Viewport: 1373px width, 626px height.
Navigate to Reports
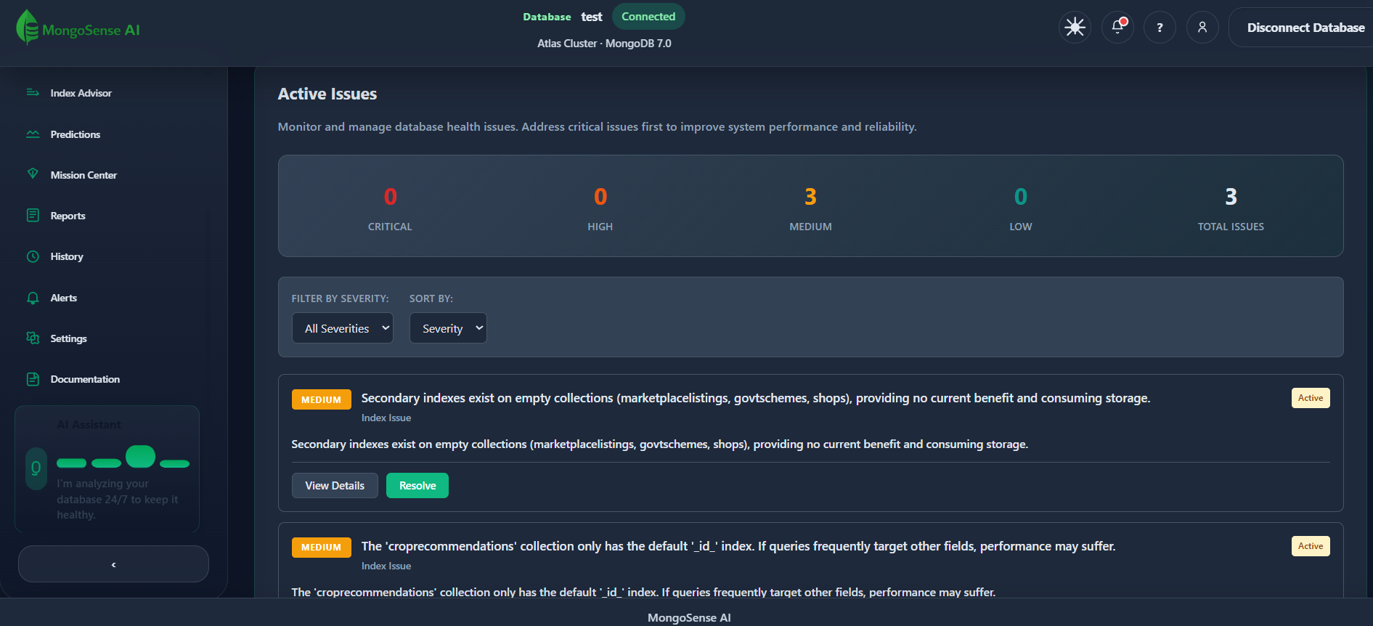pos(68,216)
